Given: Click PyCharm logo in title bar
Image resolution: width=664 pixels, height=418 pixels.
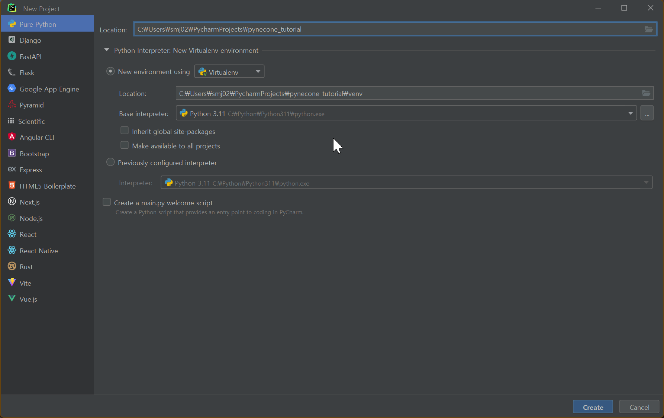Looking at the screenshot, I should pos(12,8).
